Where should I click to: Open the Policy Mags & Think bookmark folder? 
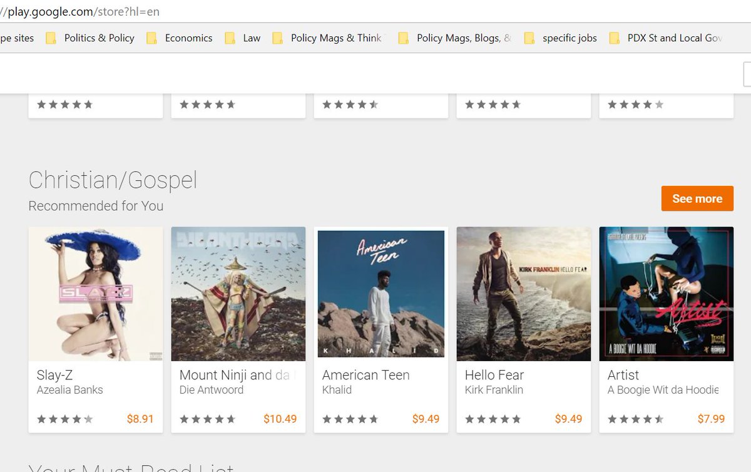(329, 38)
